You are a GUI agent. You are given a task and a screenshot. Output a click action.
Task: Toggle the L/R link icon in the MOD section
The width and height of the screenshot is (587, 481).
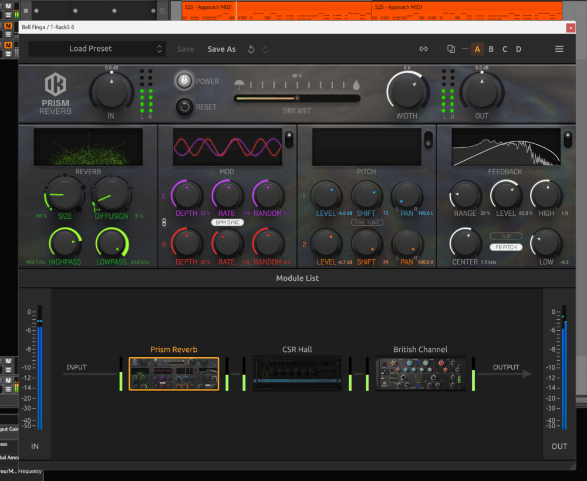tap(164, 222)
